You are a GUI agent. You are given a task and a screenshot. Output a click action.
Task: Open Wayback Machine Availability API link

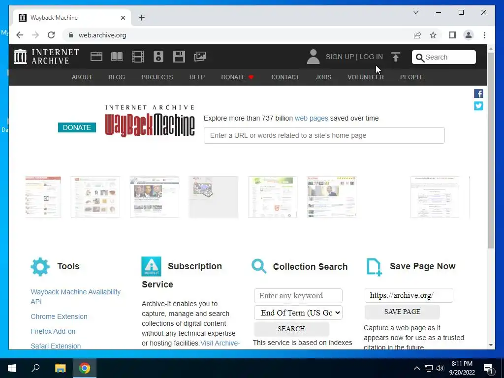tap(75, 297)
